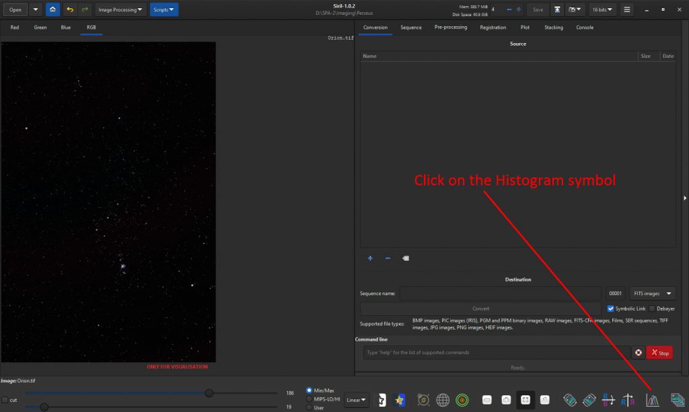
Task: Show the Plot tab
Action: 525,27
